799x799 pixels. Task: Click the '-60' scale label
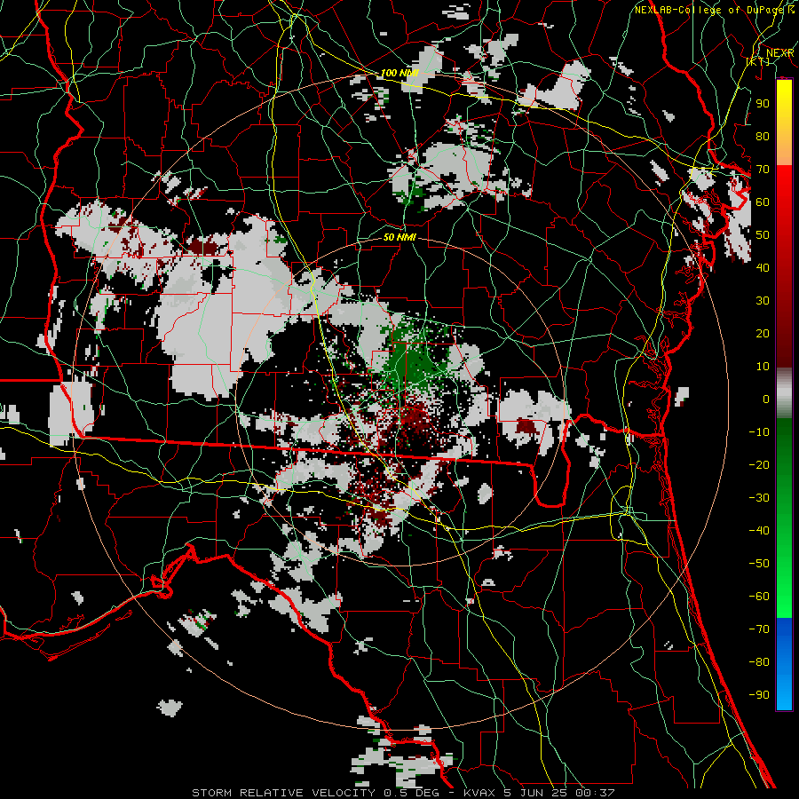(759, 597)
